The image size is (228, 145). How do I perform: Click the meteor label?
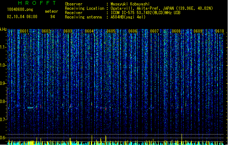click(51, 11)
